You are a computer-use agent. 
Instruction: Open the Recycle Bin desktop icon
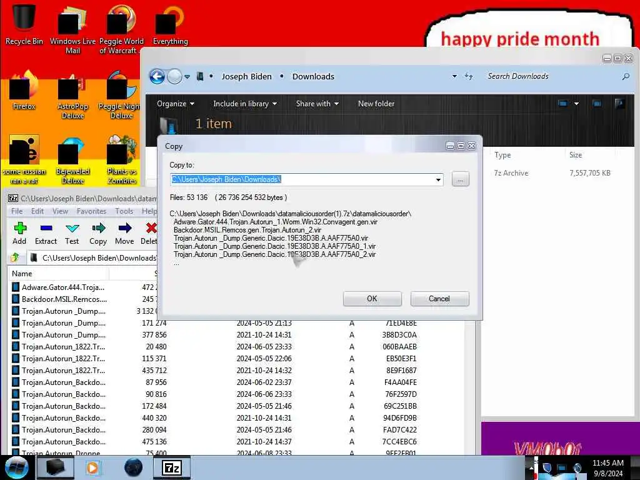point(24,23)
